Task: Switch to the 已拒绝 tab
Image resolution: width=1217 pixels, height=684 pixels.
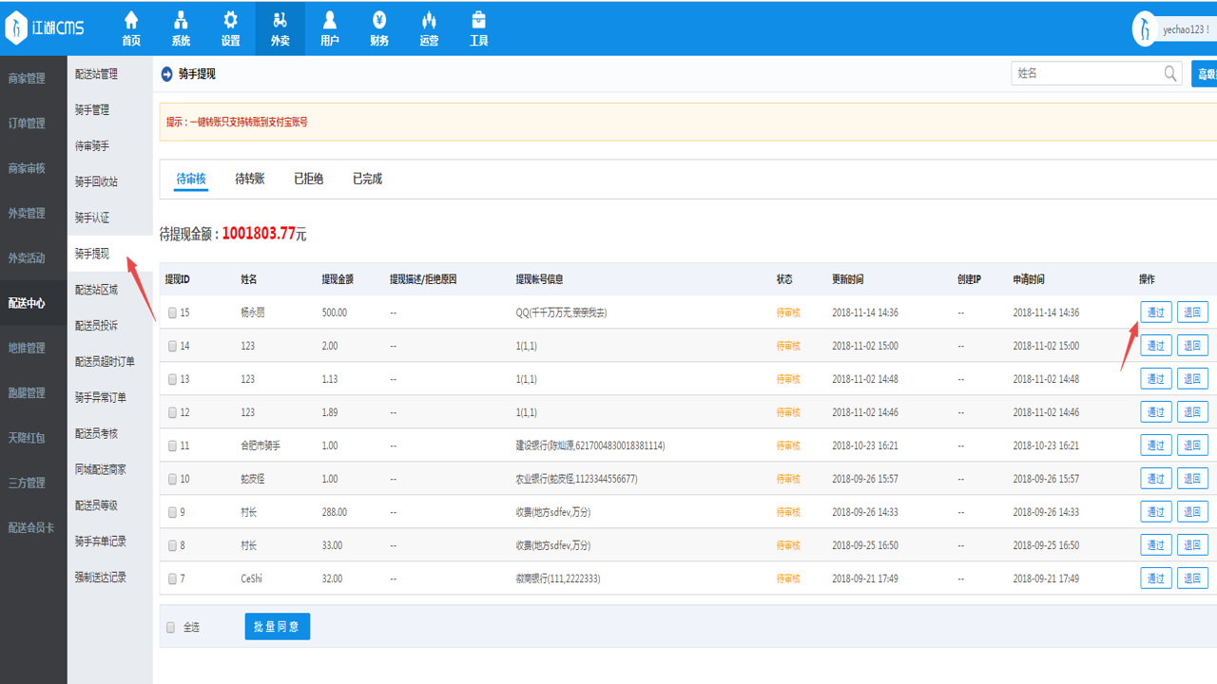Action: 309,179
